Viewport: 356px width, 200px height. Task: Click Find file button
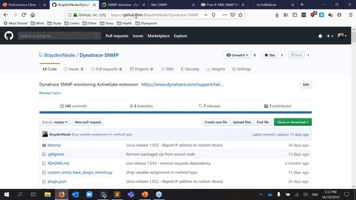[x=263, y=122]
